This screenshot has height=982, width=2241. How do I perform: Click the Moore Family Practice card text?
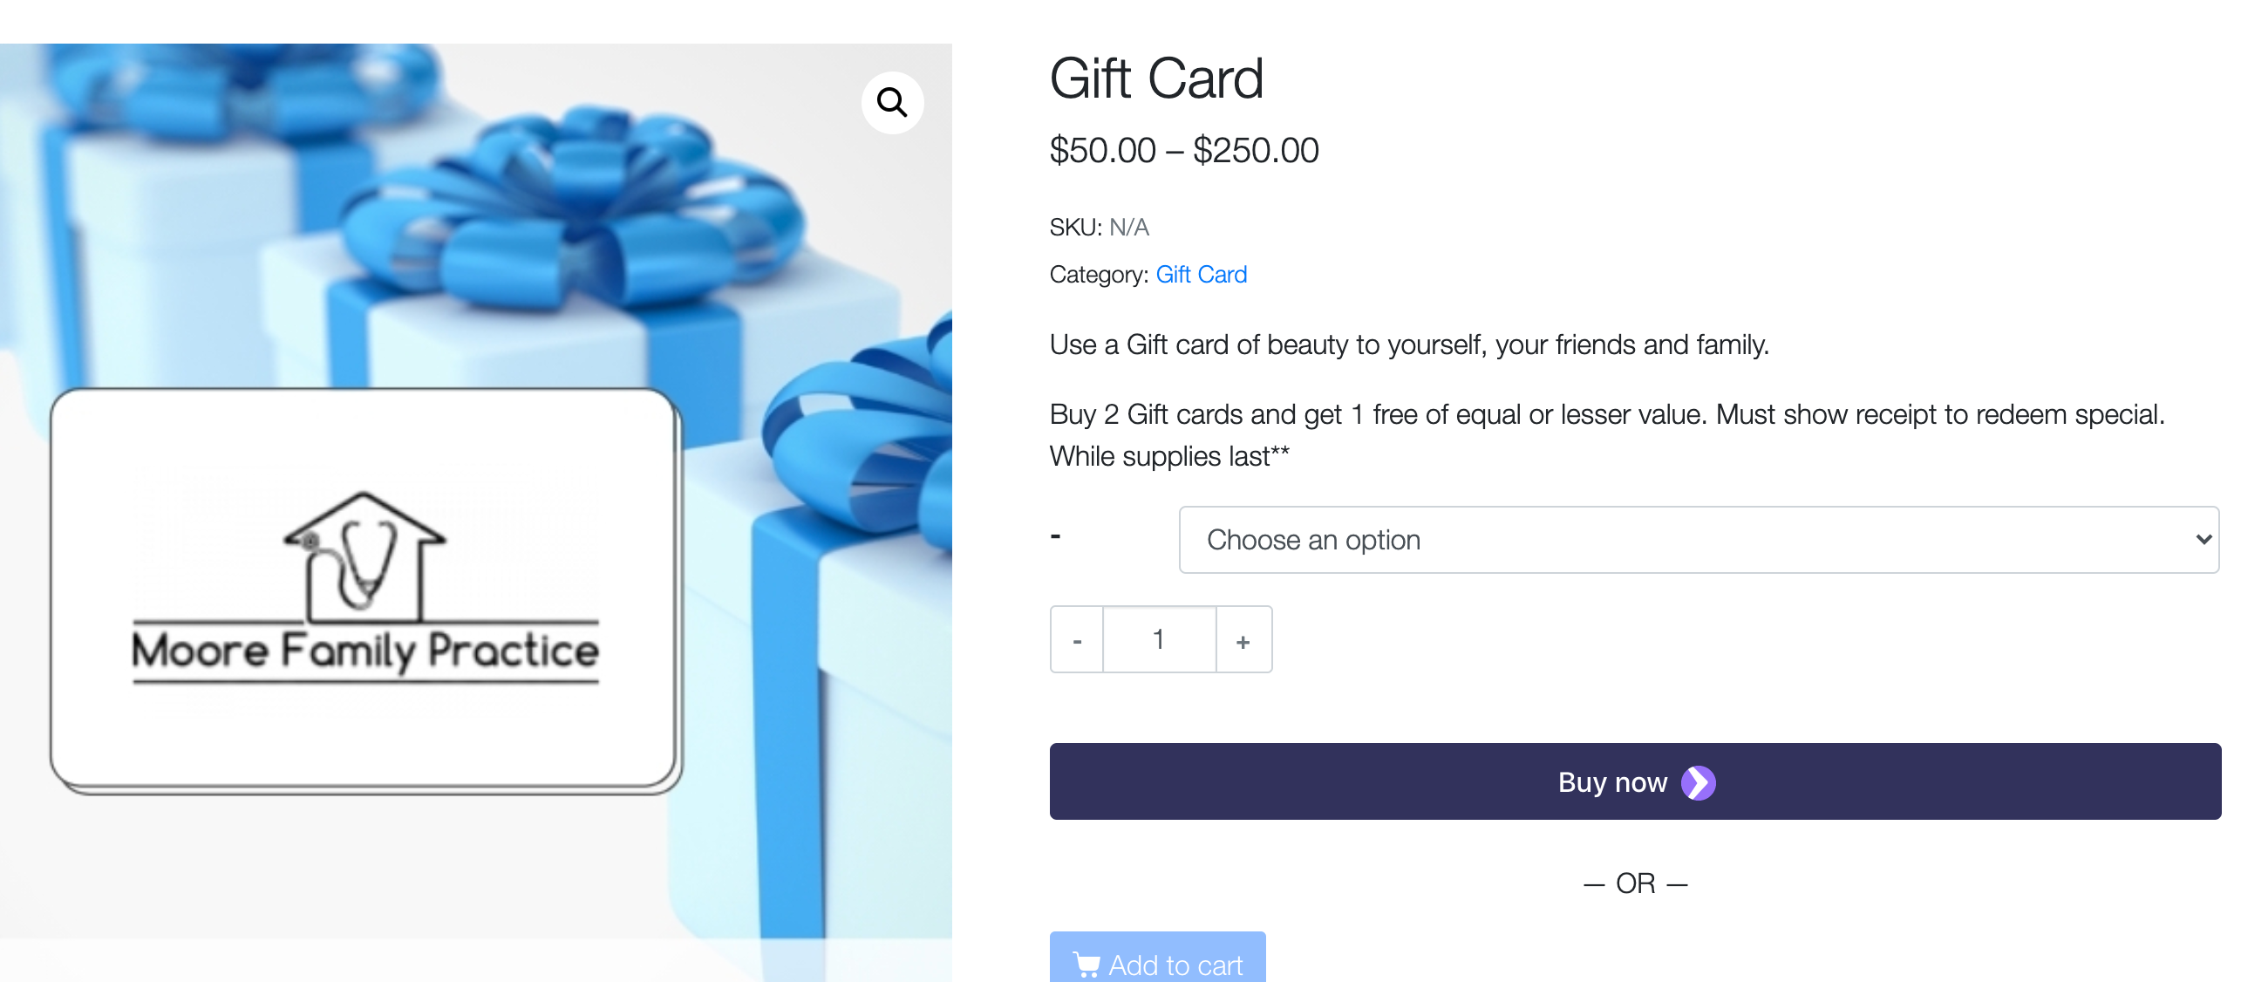coord(365,651)
